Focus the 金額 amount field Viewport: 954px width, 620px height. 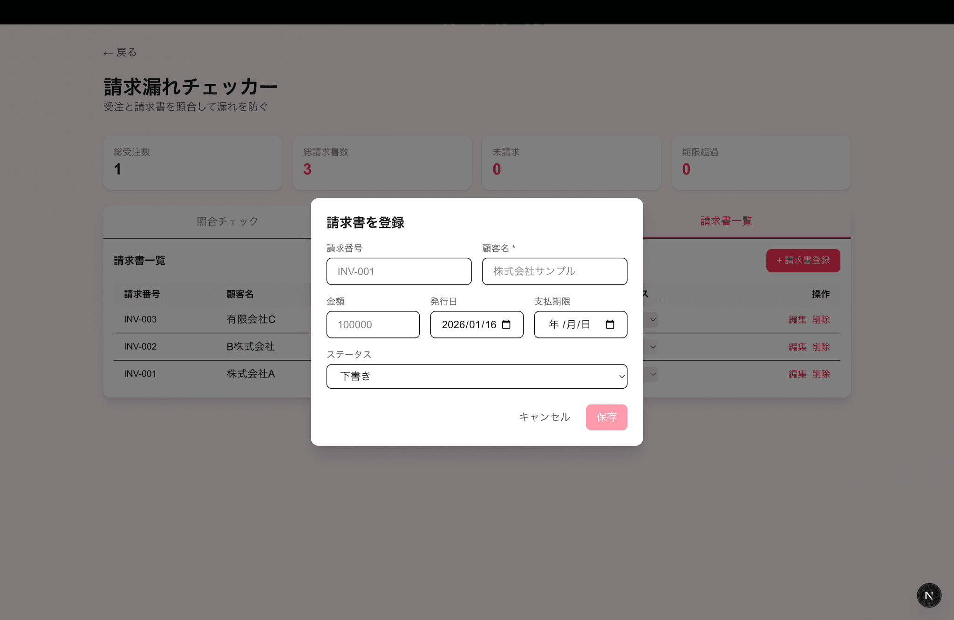click(x=373, y=324)
